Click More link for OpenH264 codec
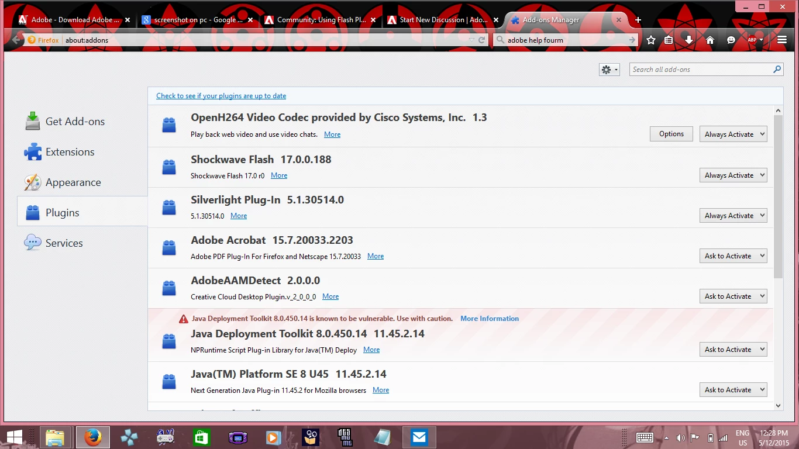The width and height of the screenshot is (799, 449). coord(332,134)
